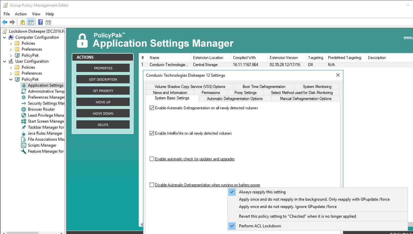
Task: Click the Back arrow toolbar icon
Action: point(5,22)
